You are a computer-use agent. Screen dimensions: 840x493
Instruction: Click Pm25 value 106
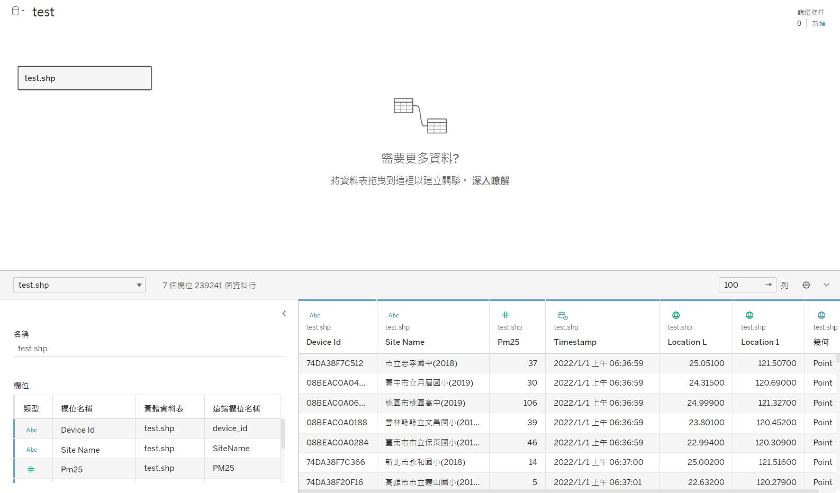(x=530, y=403)
